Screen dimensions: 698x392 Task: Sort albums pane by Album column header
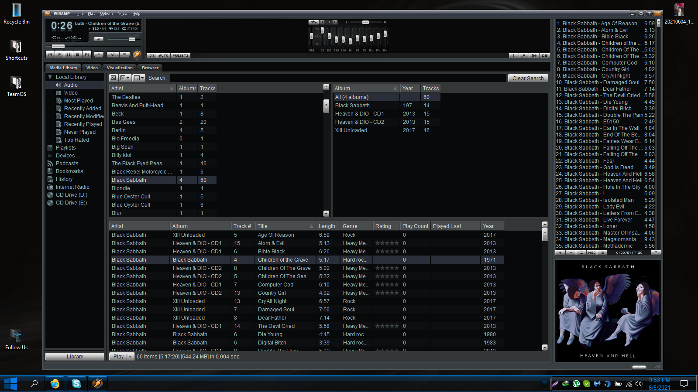tap(366, 89)
